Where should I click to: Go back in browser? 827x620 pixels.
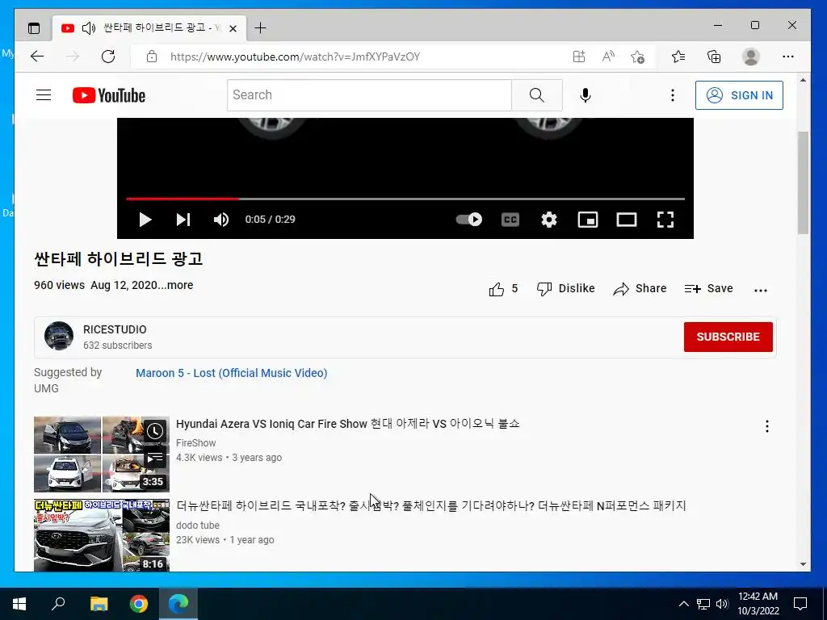(x=37, y=57)
